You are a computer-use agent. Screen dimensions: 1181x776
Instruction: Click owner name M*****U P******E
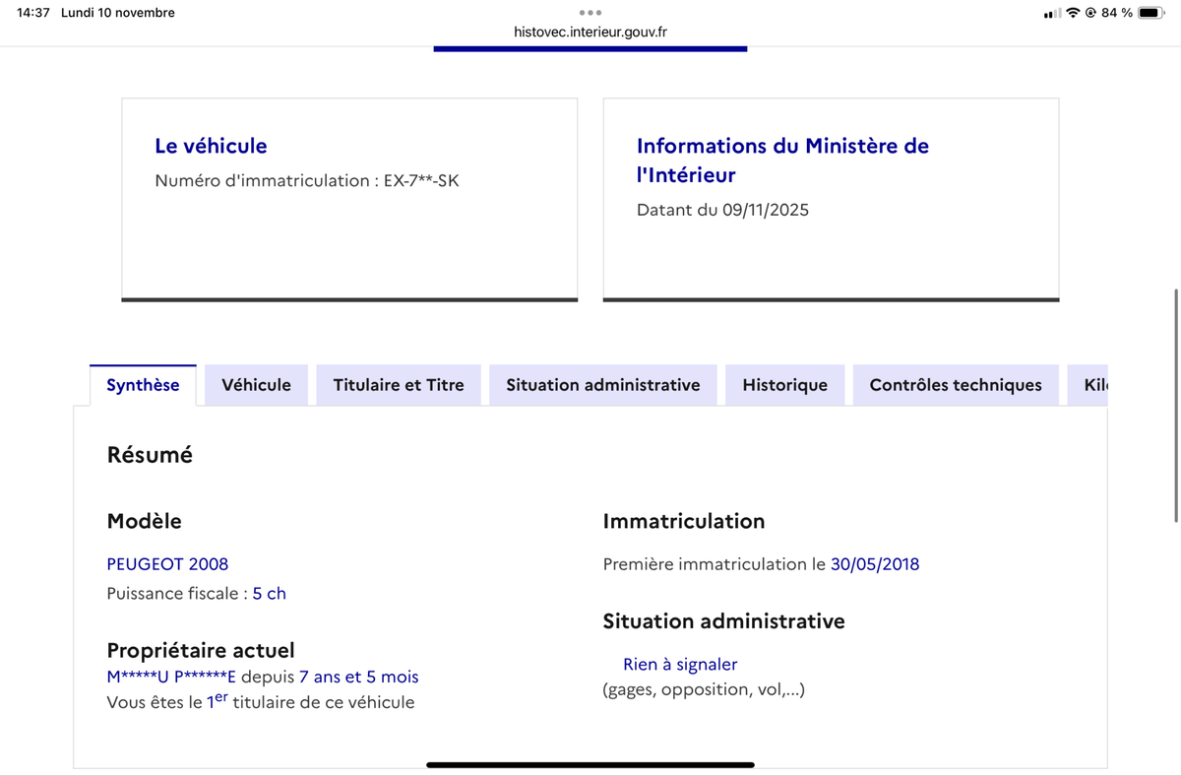(x=171, y=678)
